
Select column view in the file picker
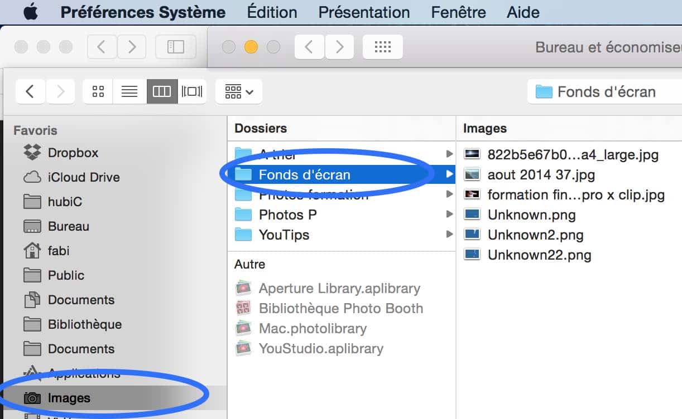click(x=162, y=91)
